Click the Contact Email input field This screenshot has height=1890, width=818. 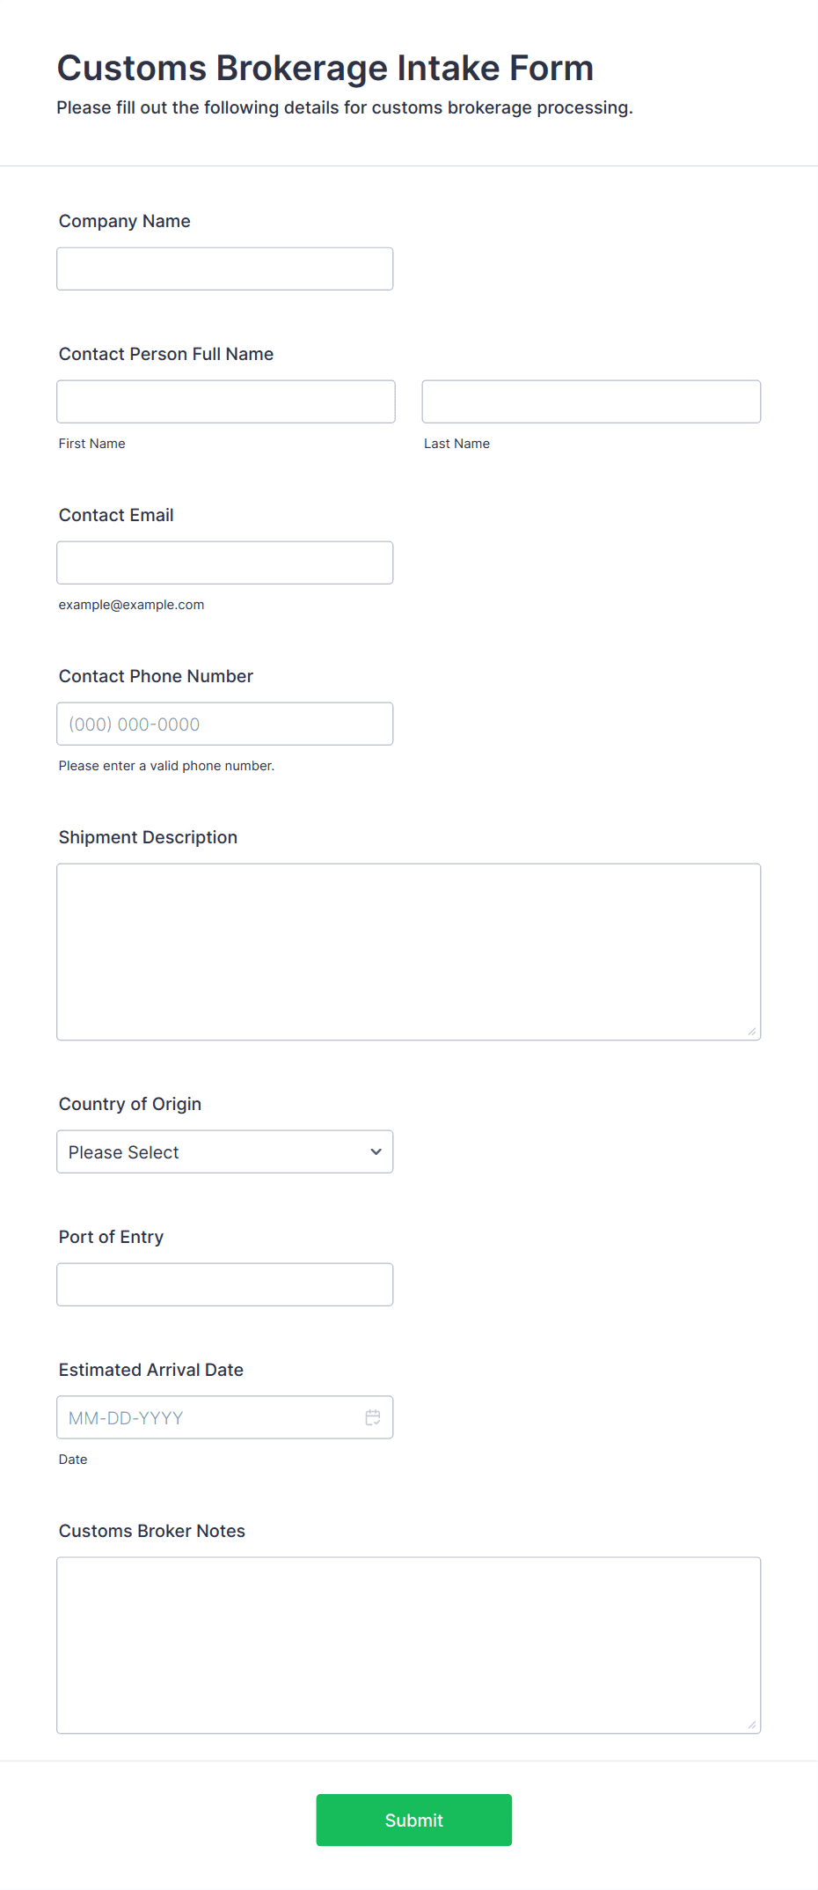pos(225,563)
